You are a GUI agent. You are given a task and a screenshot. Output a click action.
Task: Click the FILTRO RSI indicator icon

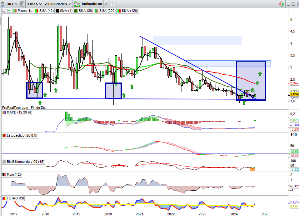[4, 198]
